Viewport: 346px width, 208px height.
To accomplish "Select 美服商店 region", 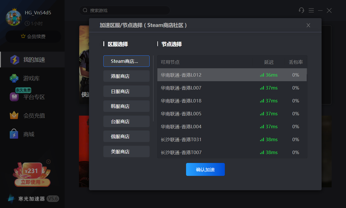I will (x=126, y=151).
